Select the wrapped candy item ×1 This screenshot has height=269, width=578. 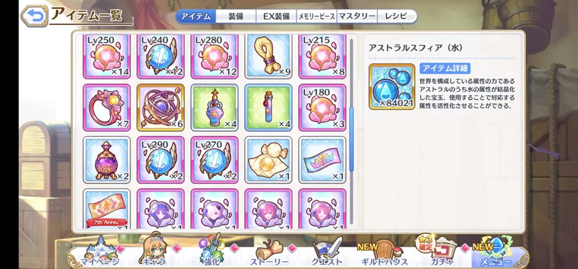click(268, 159)
